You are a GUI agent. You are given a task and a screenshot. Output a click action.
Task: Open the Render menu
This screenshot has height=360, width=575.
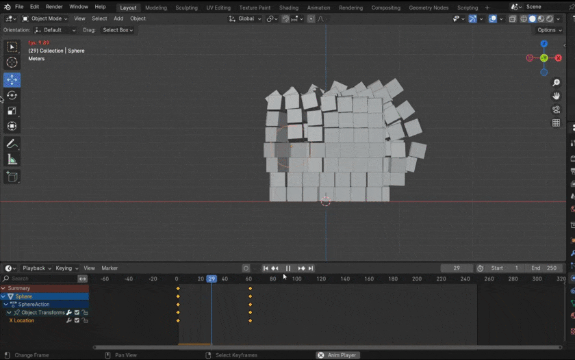tap(54, 7)
